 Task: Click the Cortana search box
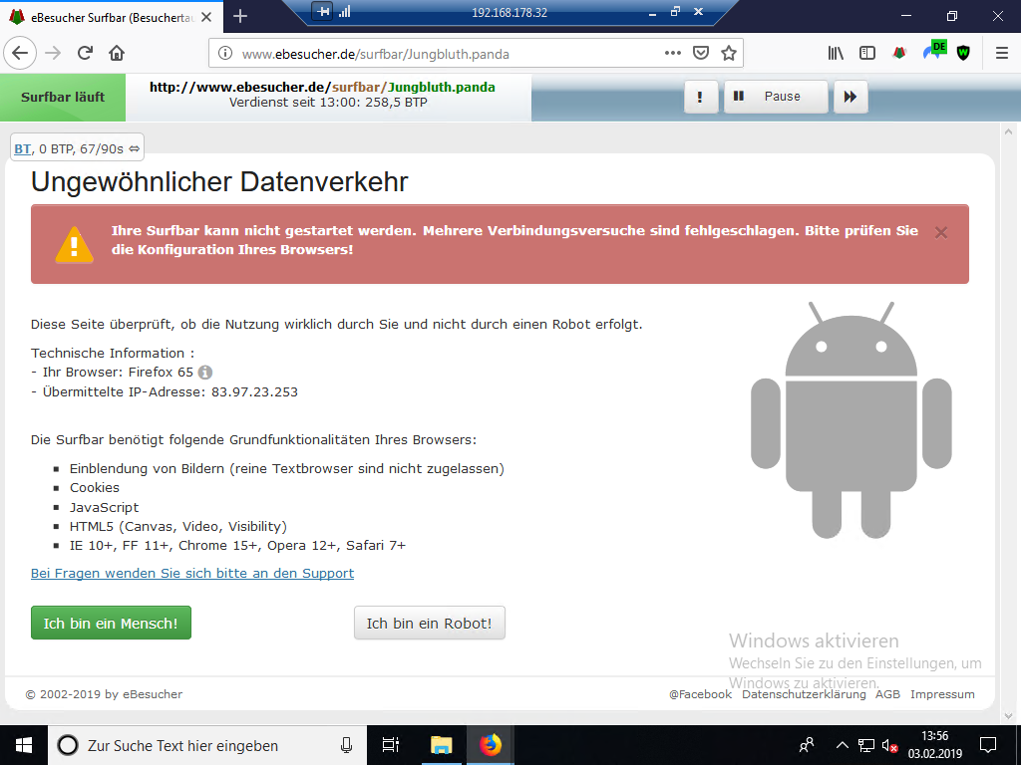(207, 745)
